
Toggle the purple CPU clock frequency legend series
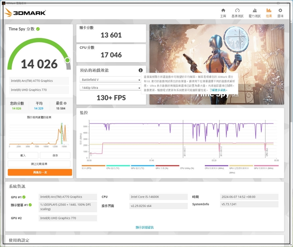point(216,167)
